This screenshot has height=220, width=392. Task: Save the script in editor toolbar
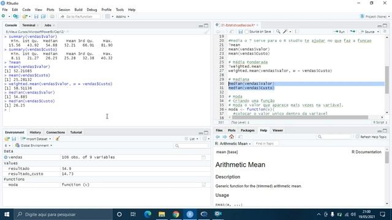tap(241, 32)
